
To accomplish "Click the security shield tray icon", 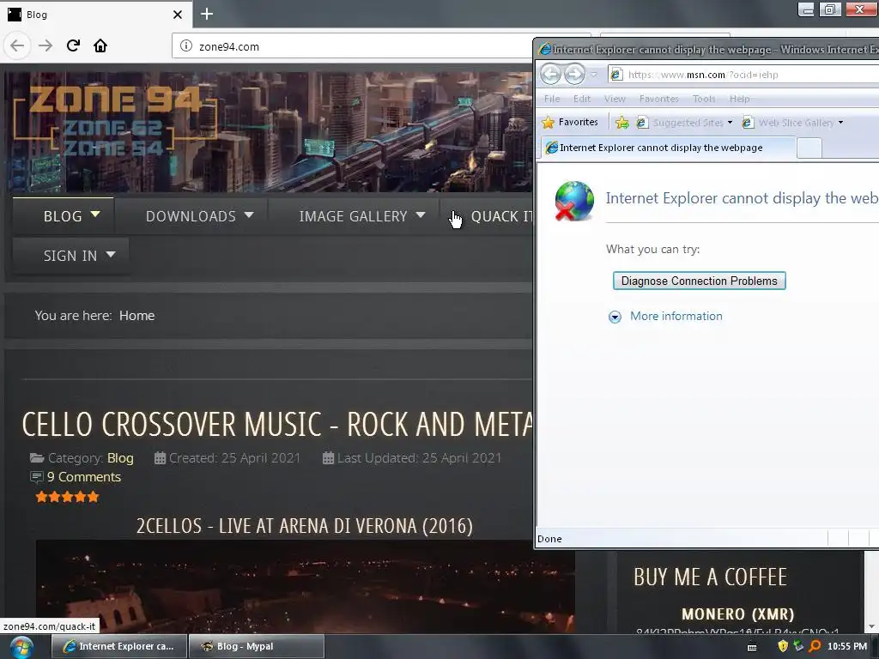I will pyautogui.click(x=783, y=646).
